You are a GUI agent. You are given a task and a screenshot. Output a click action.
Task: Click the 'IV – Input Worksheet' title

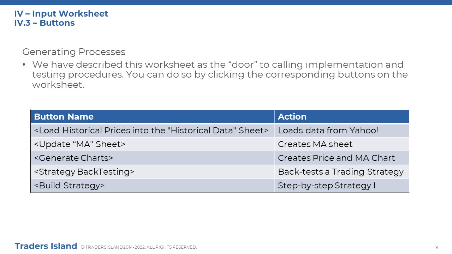pyautogui.click(x=61, y=14)
